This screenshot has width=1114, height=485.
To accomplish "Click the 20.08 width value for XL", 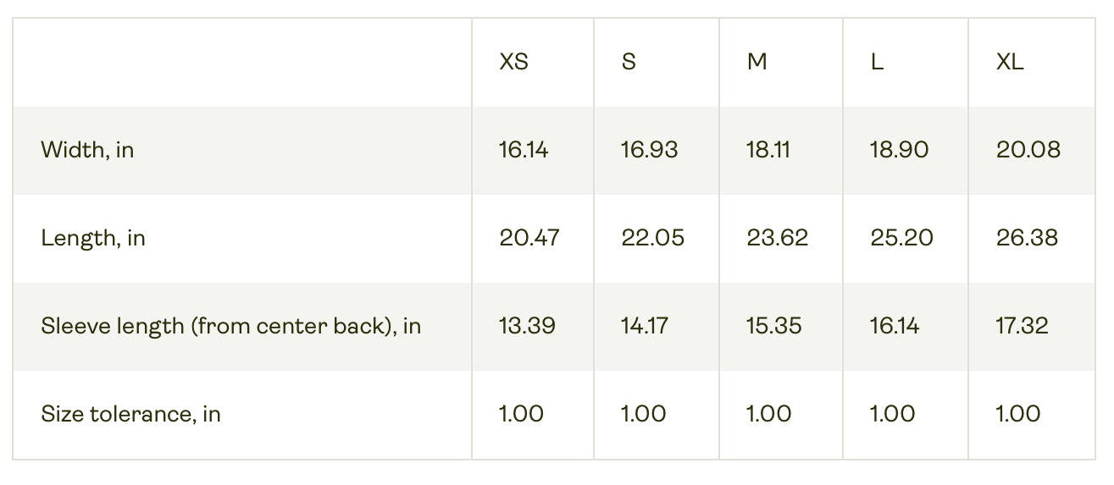I will coord(1028,151).
